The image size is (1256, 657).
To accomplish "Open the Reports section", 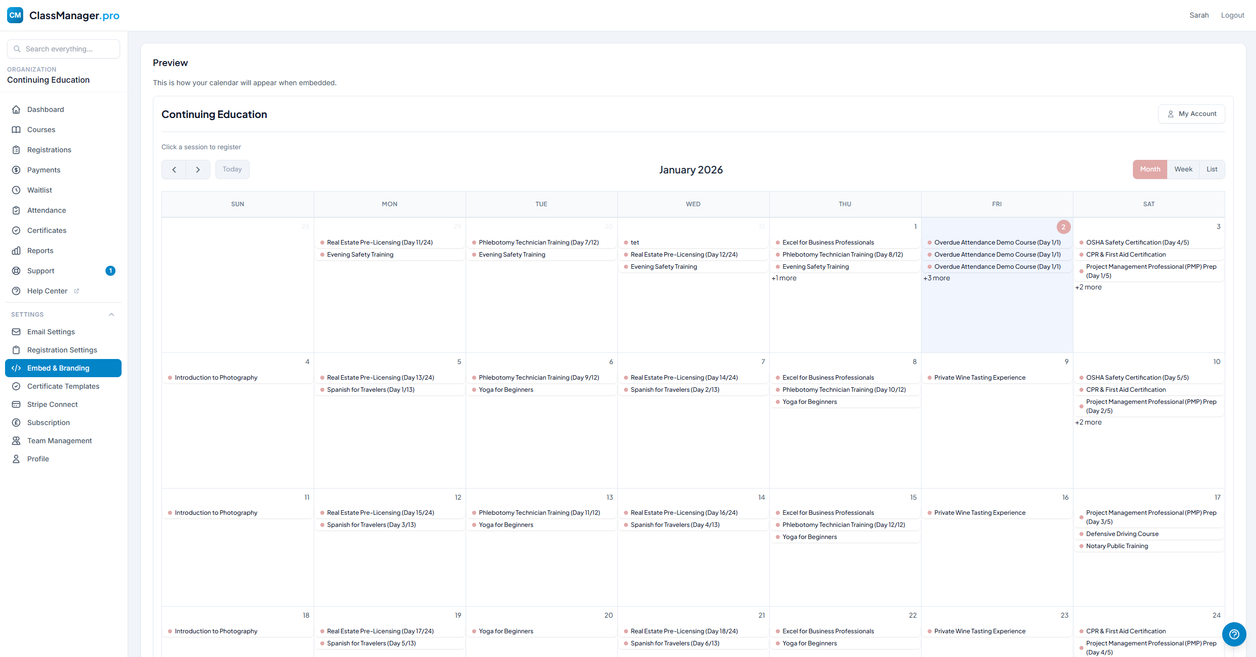I will [x=40, y=250].
